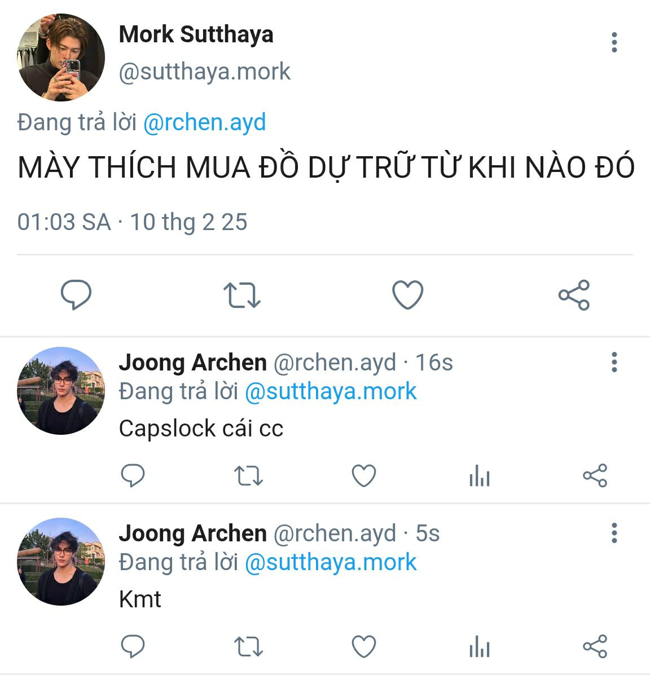View analytics for 'Capslock cái cc' reply
This screenshot has width=650, height=675.
pyautogui.click(x=479, y=477)
